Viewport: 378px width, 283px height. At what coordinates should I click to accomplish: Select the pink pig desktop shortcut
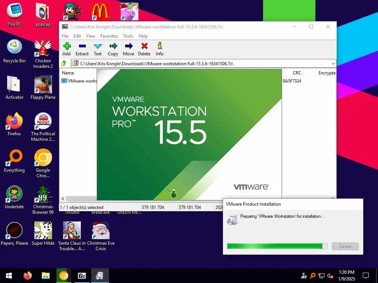130,11
